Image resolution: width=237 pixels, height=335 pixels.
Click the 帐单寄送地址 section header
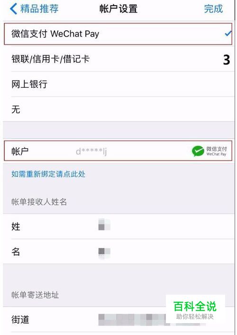(x=35, y=295)
